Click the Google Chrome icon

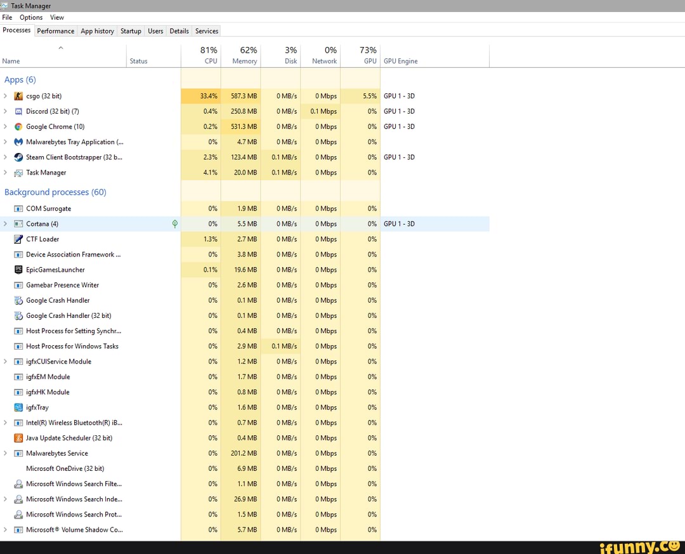click(x=18, y=127)
